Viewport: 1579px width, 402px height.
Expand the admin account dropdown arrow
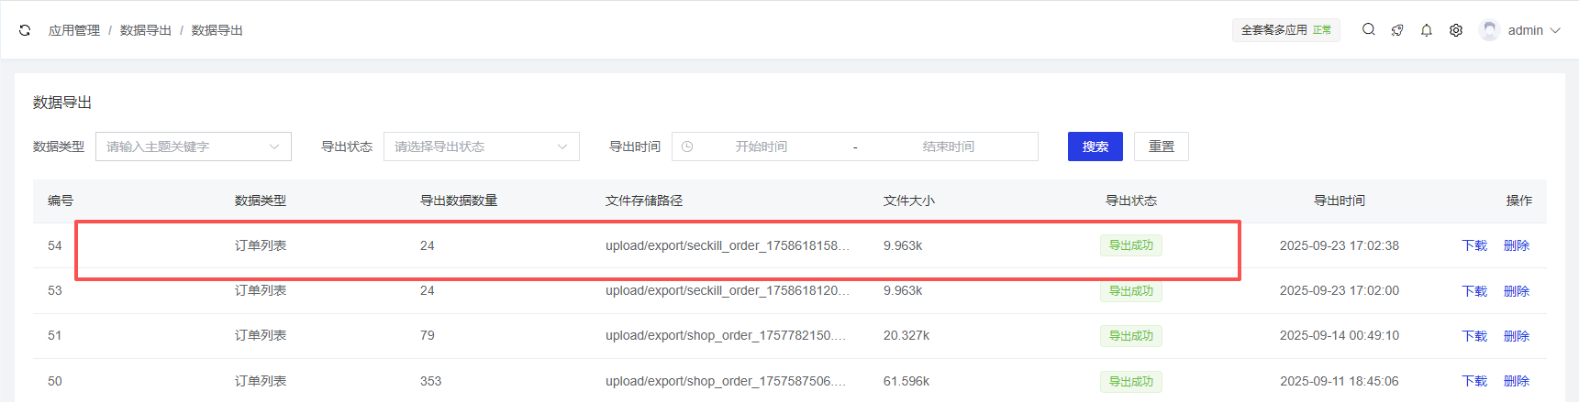tap(1555, 30)
